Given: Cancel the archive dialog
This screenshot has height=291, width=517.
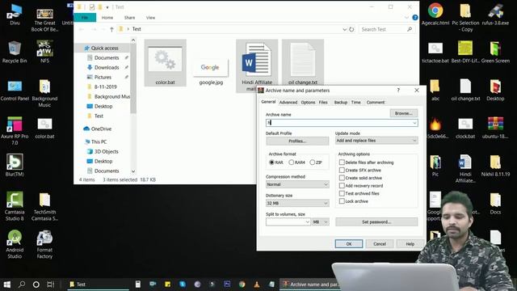Looking at the screenshot, I should tap(380, 244).
